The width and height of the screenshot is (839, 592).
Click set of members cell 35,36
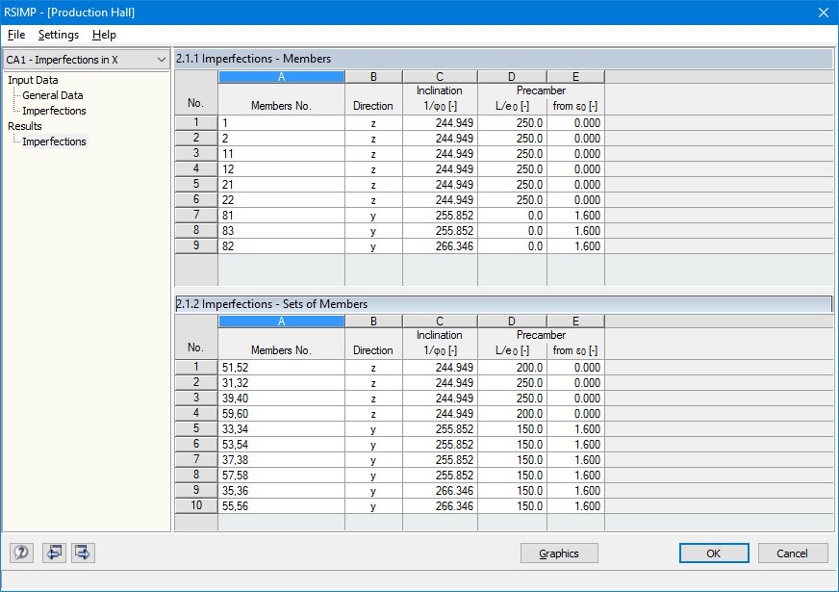point(282,491)
